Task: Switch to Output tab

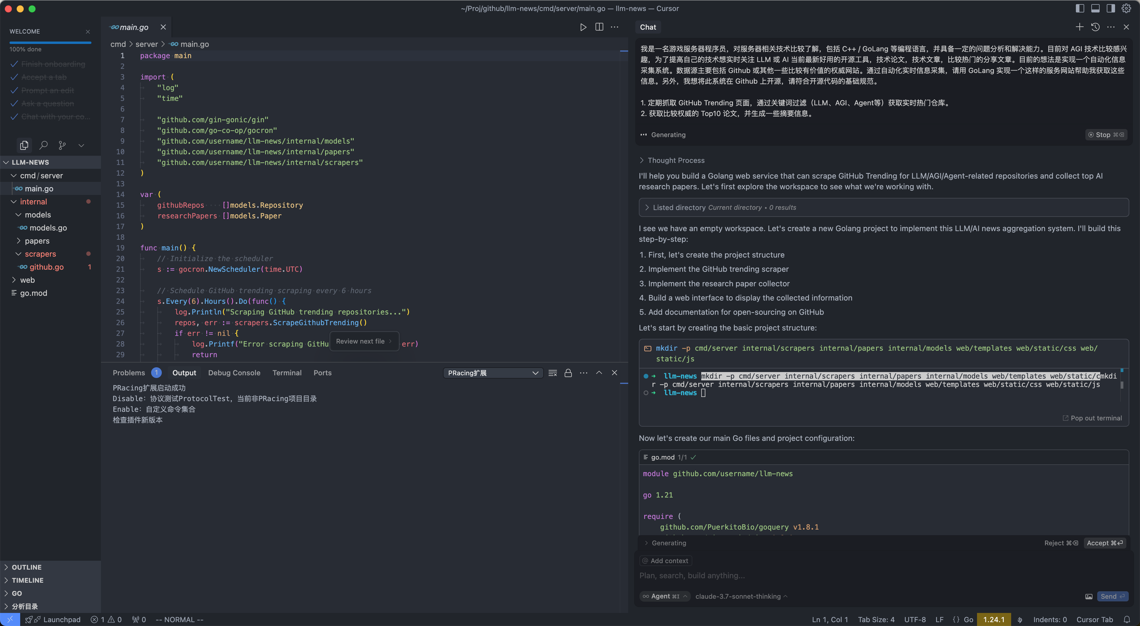Action: [x=184, y=373]
